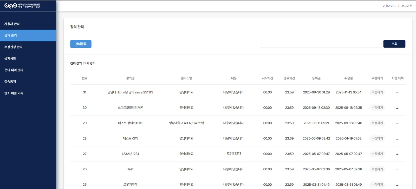Image resolution: width=416 pixels, height=189 pixels.
Task: Open student list menu for lecture 30
Action: (x=398, y=108)
